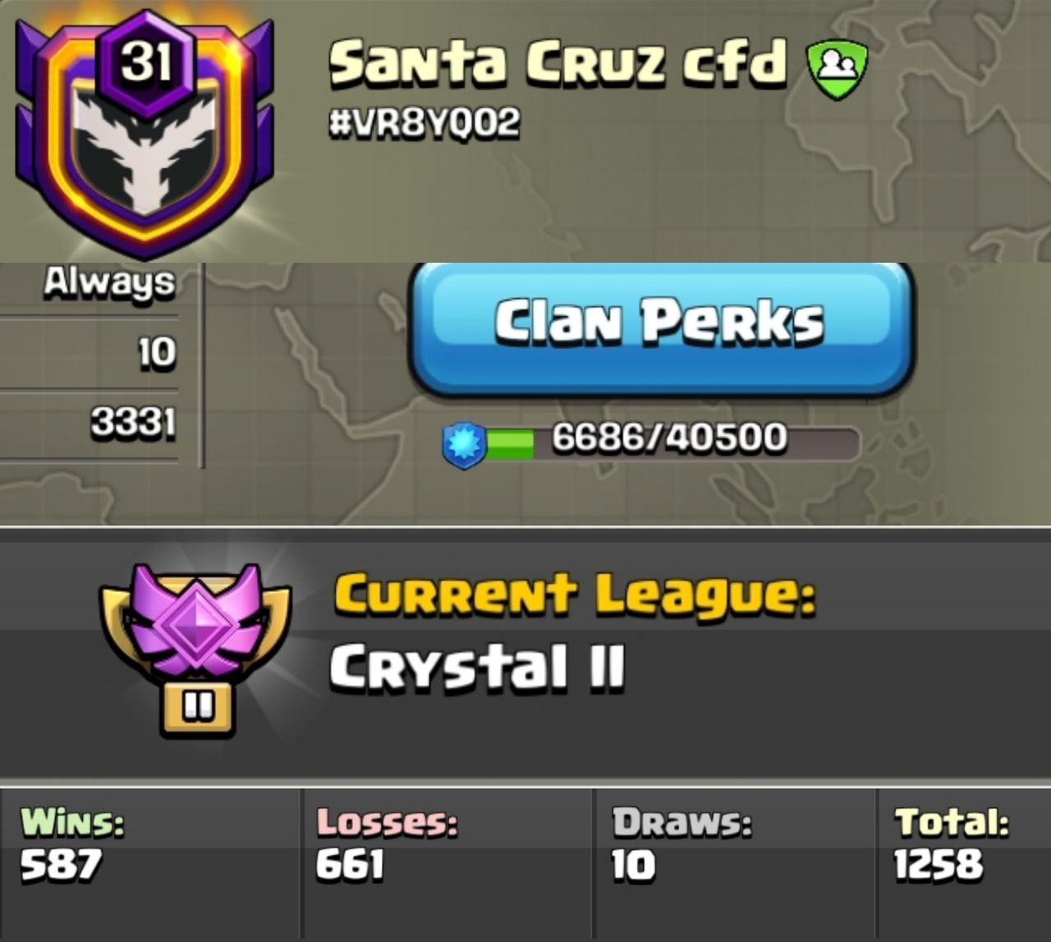1051x942 pixels.
Task: Open the Clan Perks button
Action: click(x=660, y=329)
